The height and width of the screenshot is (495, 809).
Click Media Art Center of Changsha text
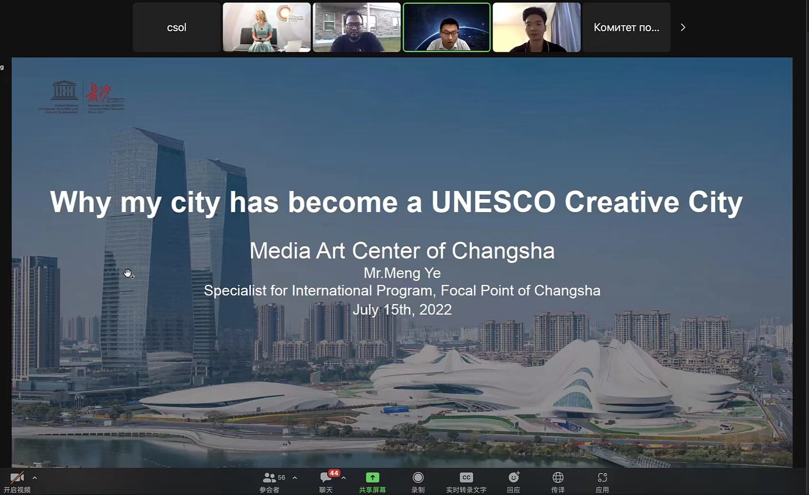pyautogui.click(x=402, y=251)
